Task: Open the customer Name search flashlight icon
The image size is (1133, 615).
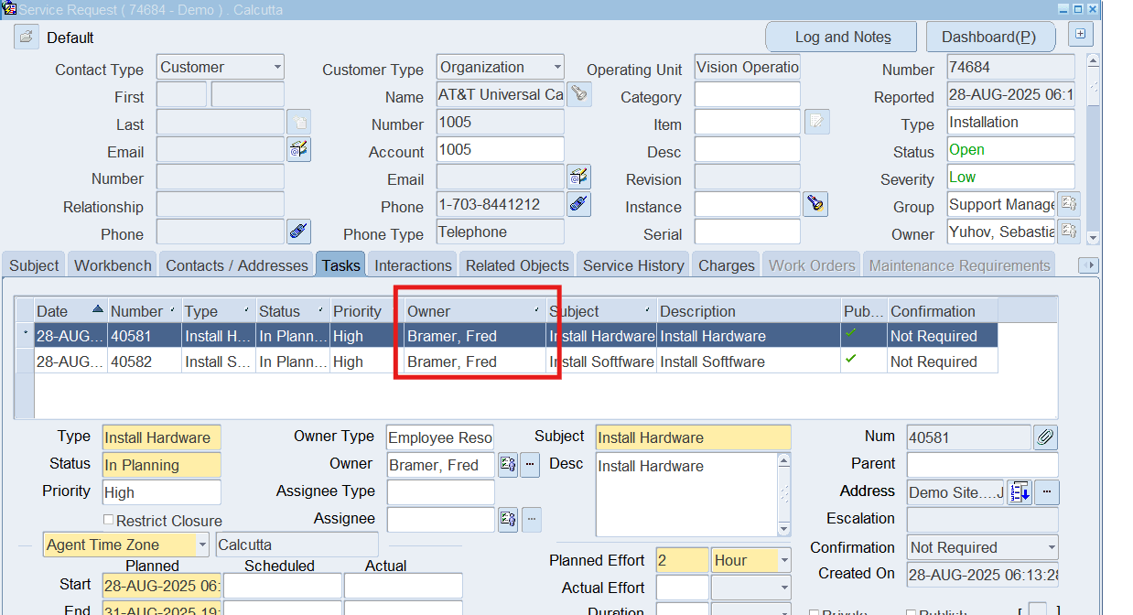Action: coord(578,93)
